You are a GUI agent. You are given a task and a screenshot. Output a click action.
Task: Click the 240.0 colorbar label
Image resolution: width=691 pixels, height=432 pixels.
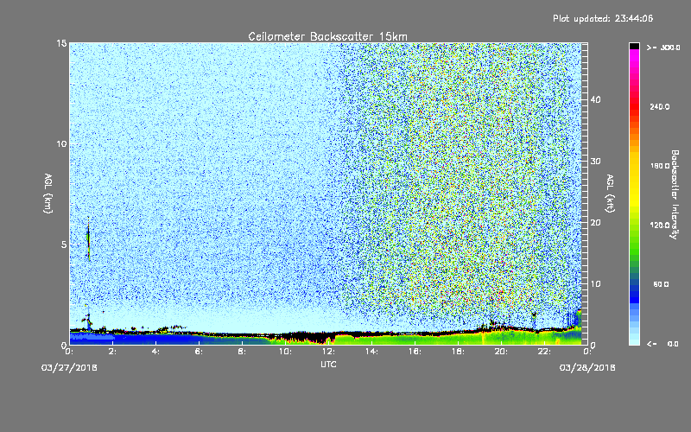(x=660, y=107)
